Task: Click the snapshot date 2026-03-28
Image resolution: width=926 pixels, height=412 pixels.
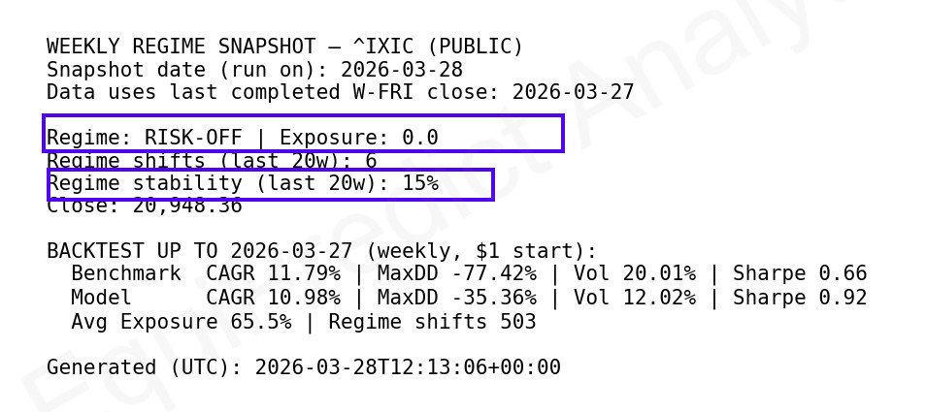Action: coord(402,70)
